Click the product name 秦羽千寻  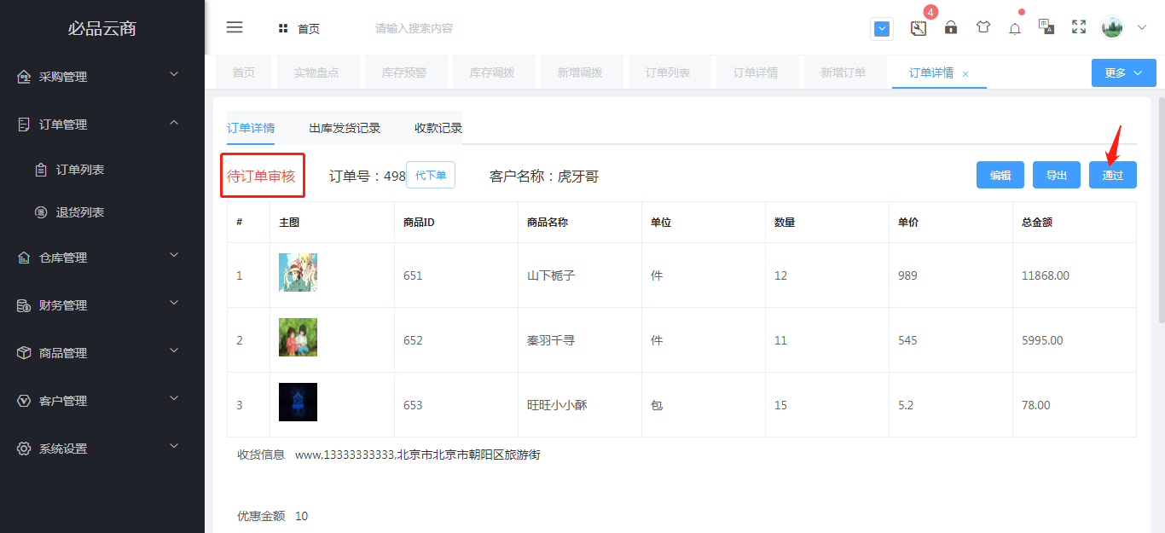tap(551, 340)
